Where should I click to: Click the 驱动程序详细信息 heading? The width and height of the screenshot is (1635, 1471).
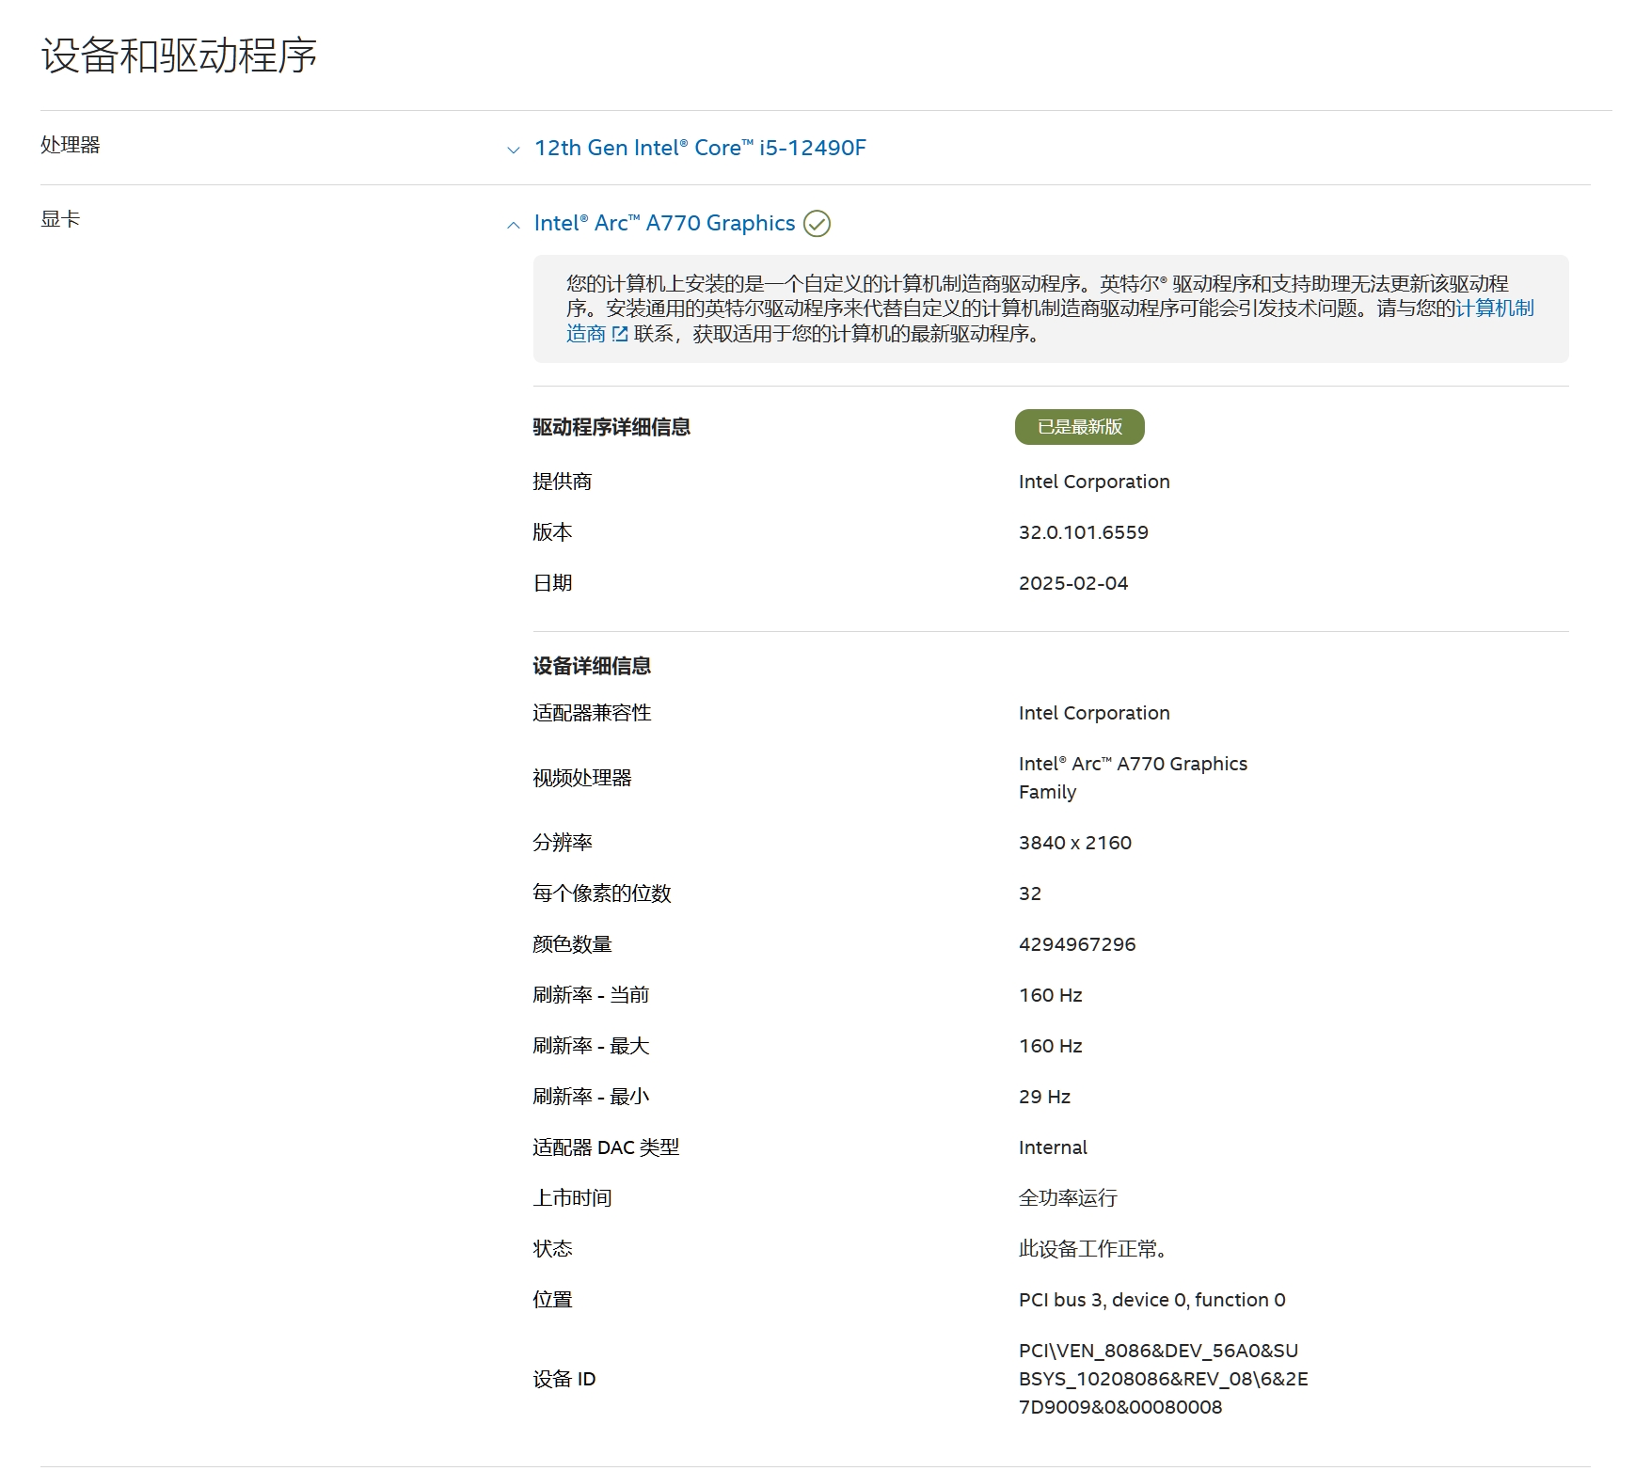tap(611, 427)
